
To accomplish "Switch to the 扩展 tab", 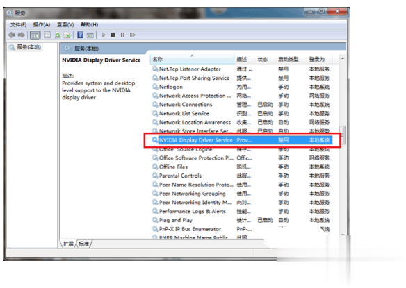I will (68, 244).
